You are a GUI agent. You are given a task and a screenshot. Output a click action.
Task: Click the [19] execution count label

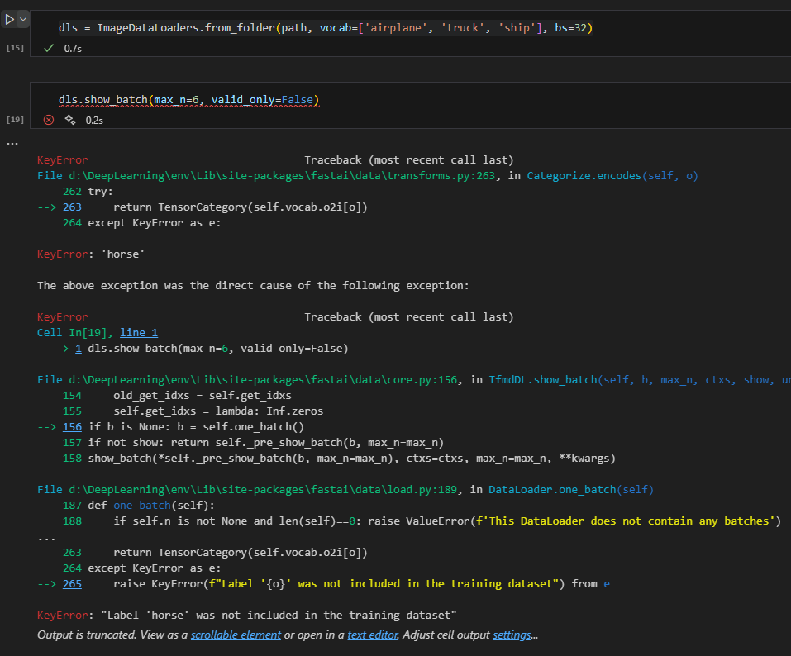click(15, 120)
